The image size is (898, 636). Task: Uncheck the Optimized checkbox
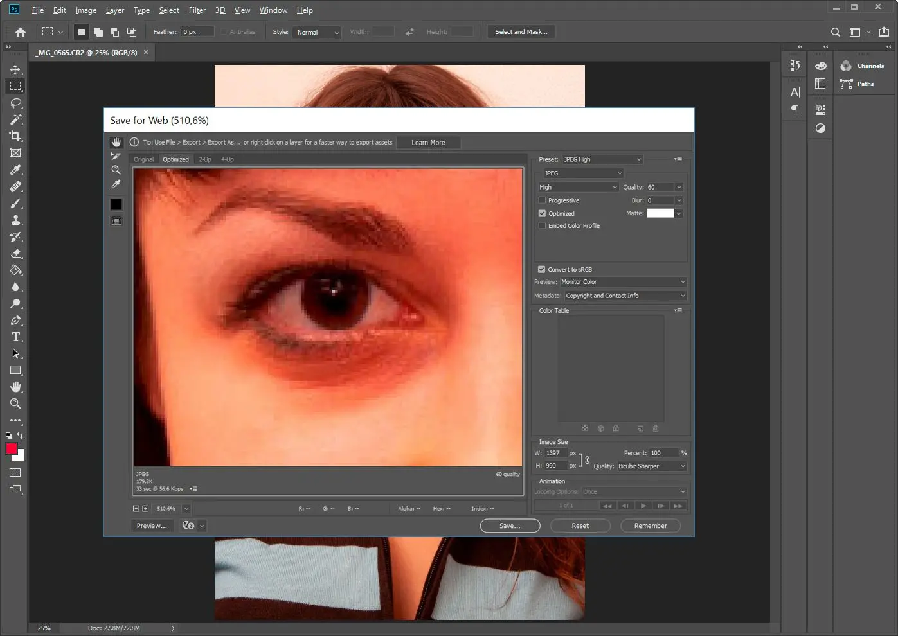[542, 213]
